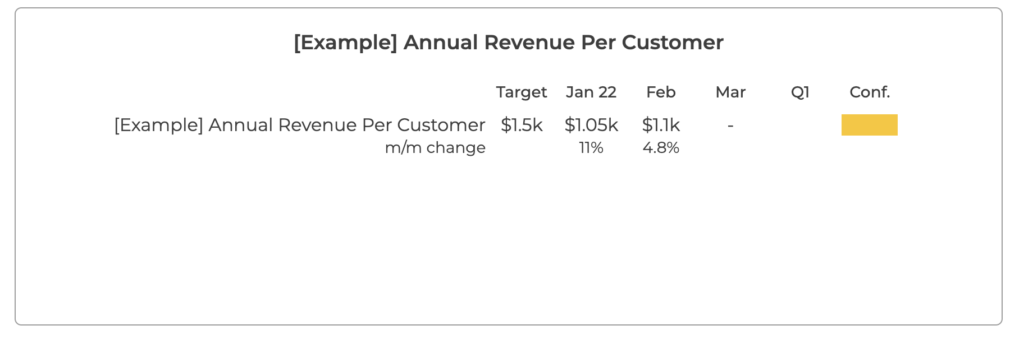Click the 4.8% m/m change value

click(x=661, y=148)
